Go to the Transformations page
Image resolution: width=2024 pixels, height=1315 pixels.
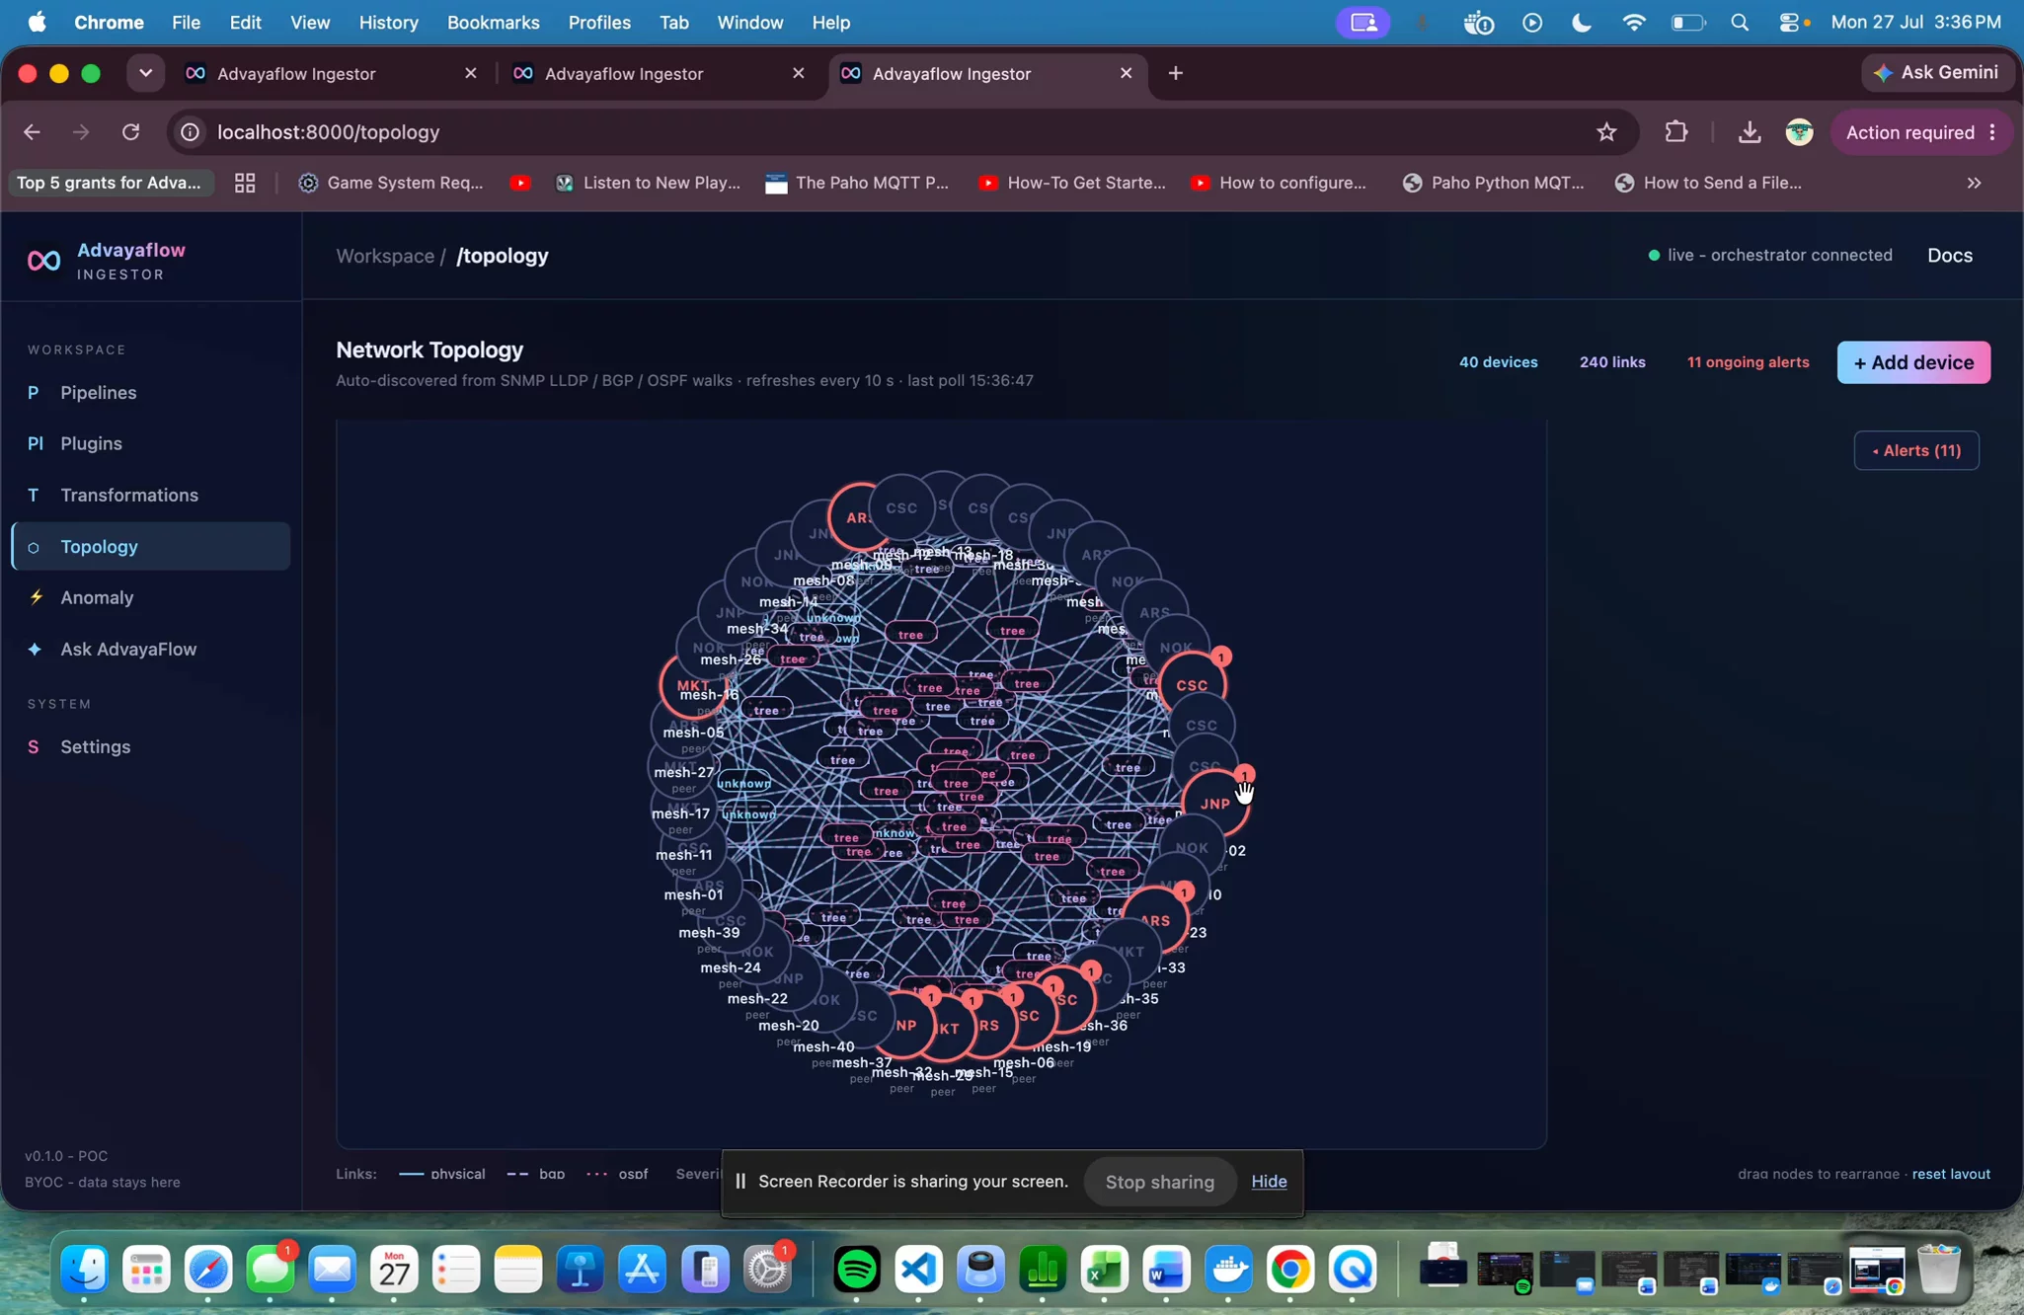pyautogui.click(x=151, y=496)
